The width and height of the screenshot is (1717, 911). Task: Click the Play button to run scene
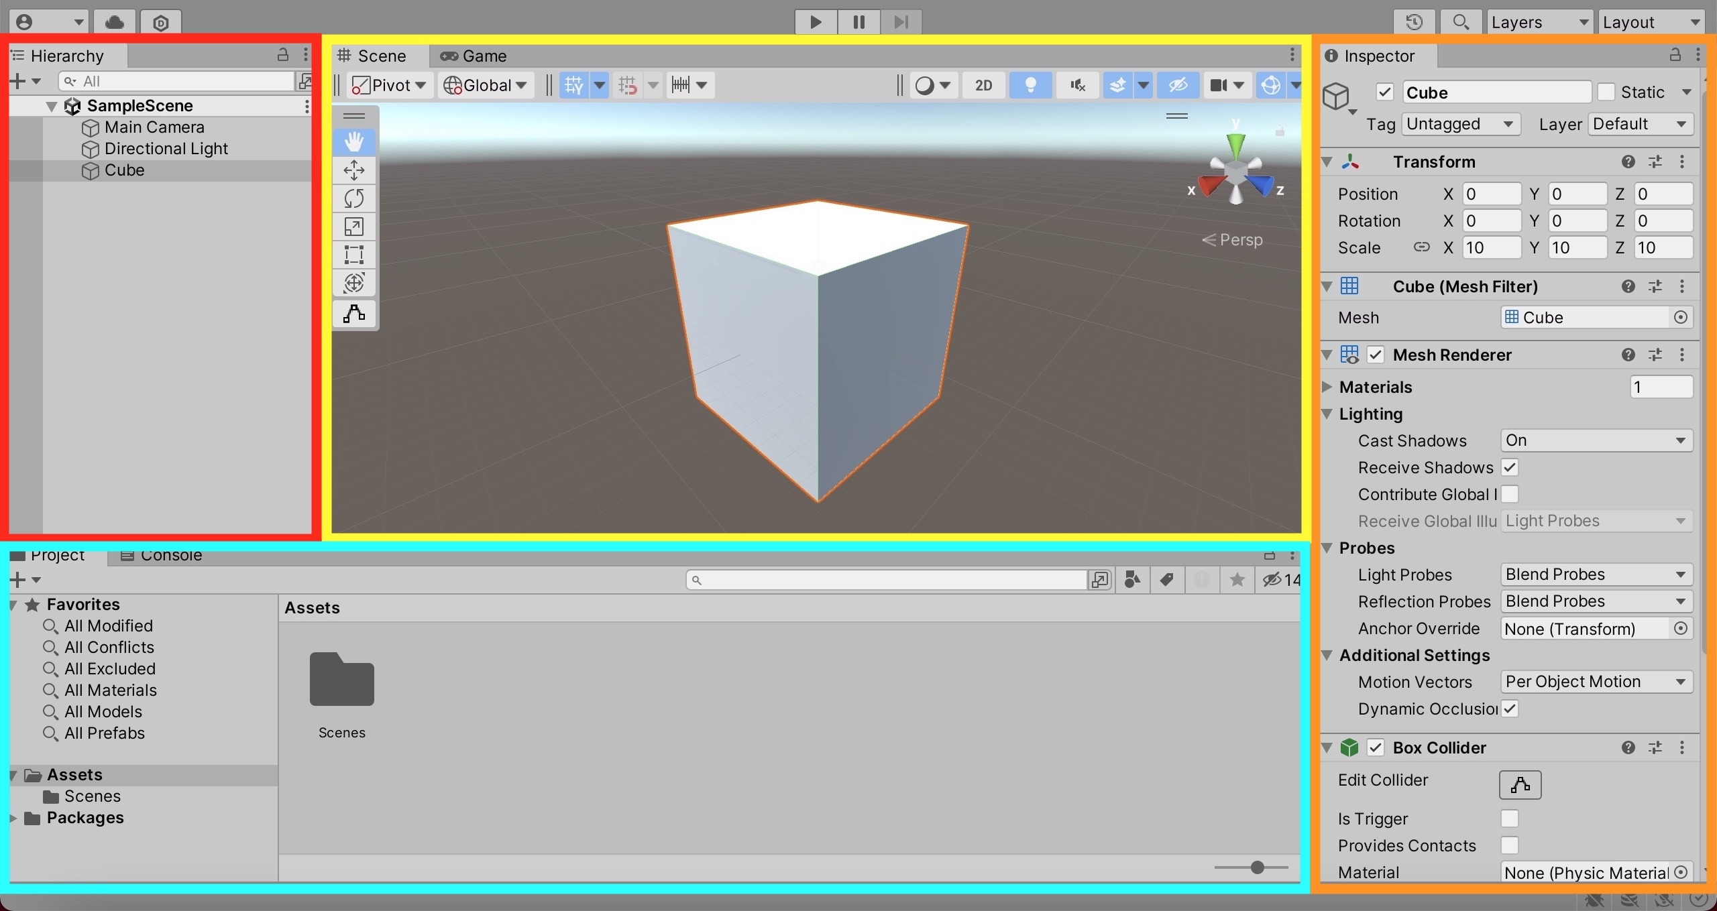click(x=816, y=20)
